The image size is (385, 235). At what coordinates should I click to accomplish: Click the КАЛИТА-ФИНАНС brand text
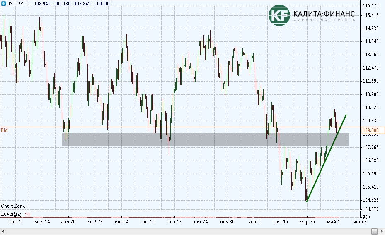point(324,13)
